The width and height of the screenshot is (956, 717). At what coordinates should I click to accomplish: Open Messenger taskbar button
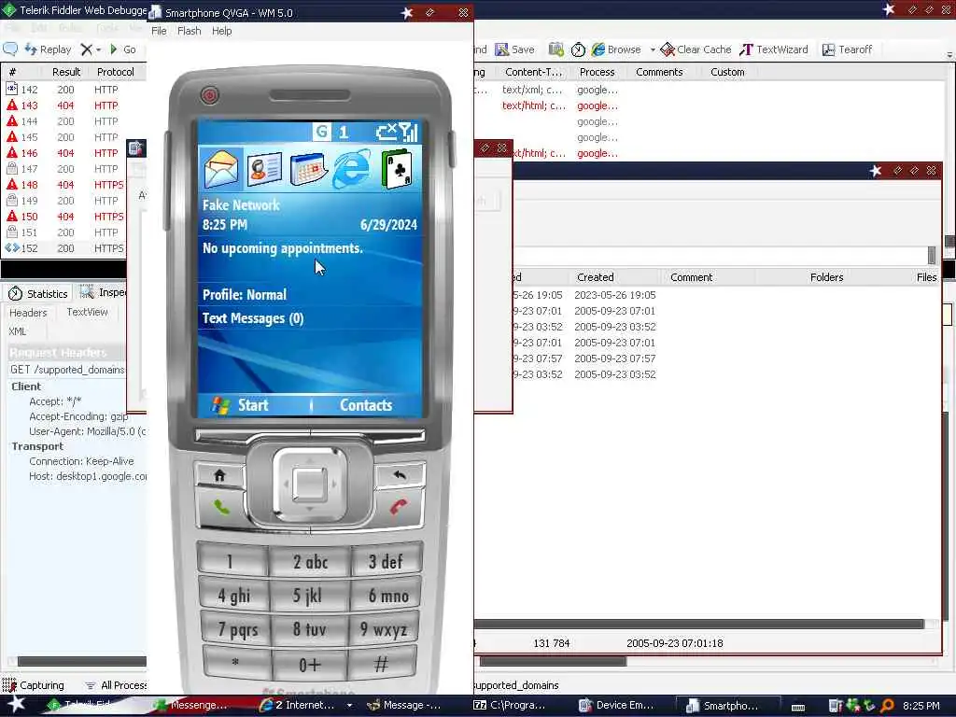tap(190, 706)
